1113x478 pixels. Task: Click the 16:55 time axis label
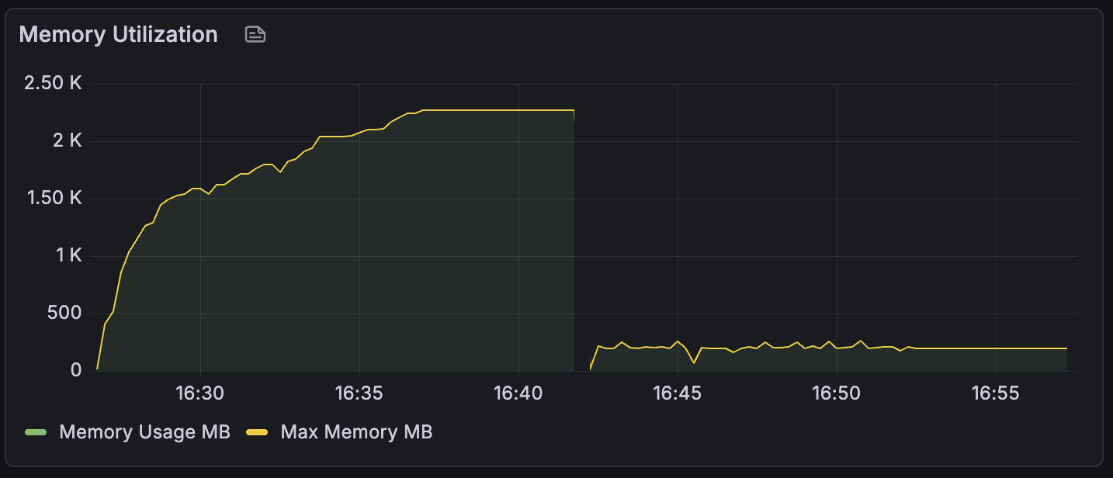(x=996, y=393)
